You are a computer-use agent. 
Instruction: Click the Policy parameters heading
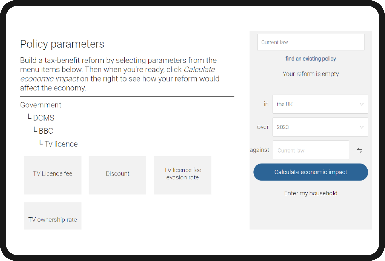coord(62,44)
